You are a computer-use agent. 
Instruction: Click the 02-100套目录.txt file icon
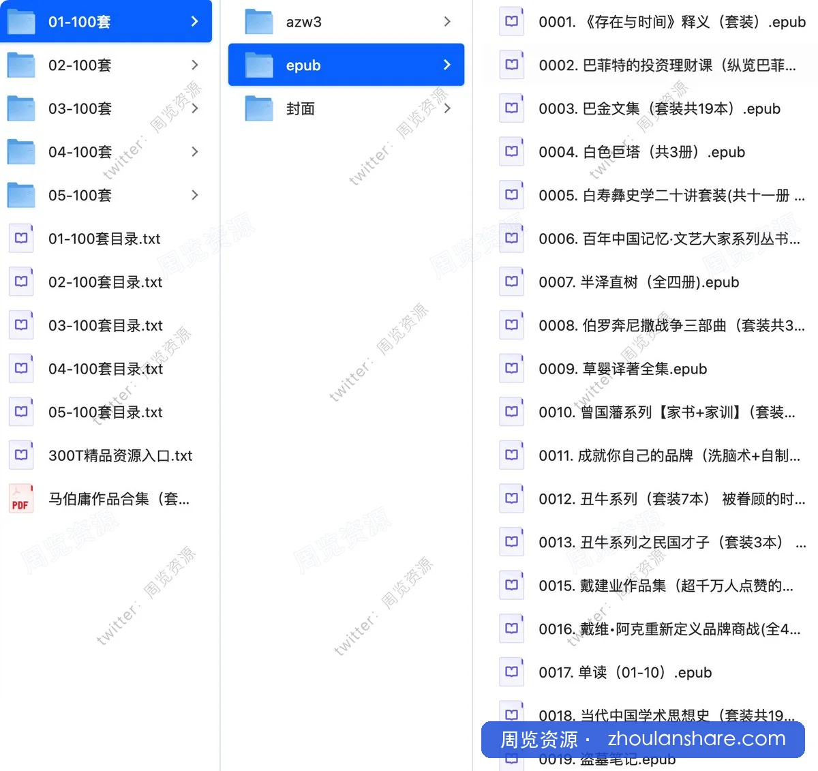pyautogui.click(x=21, y=282)
